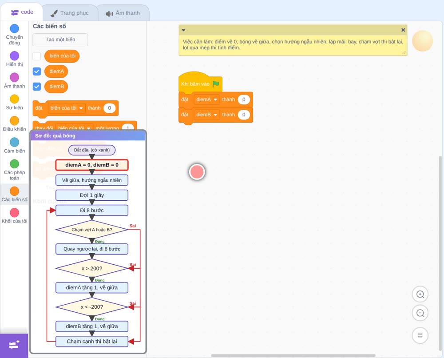Viewport: 444px width, 358px height.
Task: Select the Sự kiện block category
Action: click(x=15, y=102)
